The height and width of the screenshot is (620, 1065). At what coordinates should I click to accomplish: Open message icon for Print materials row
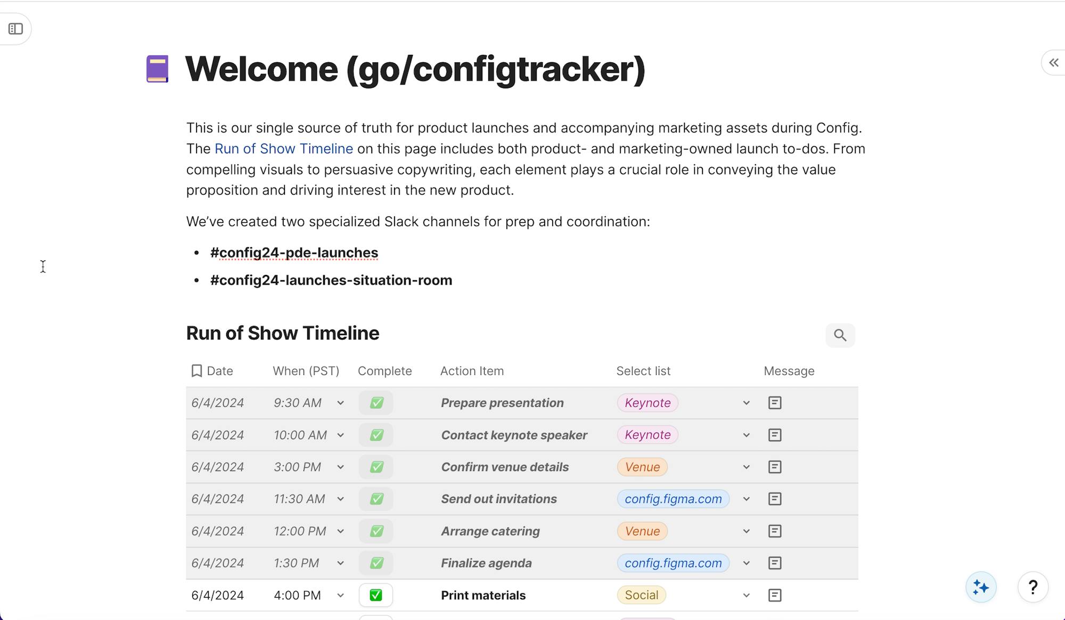(775, 595)
